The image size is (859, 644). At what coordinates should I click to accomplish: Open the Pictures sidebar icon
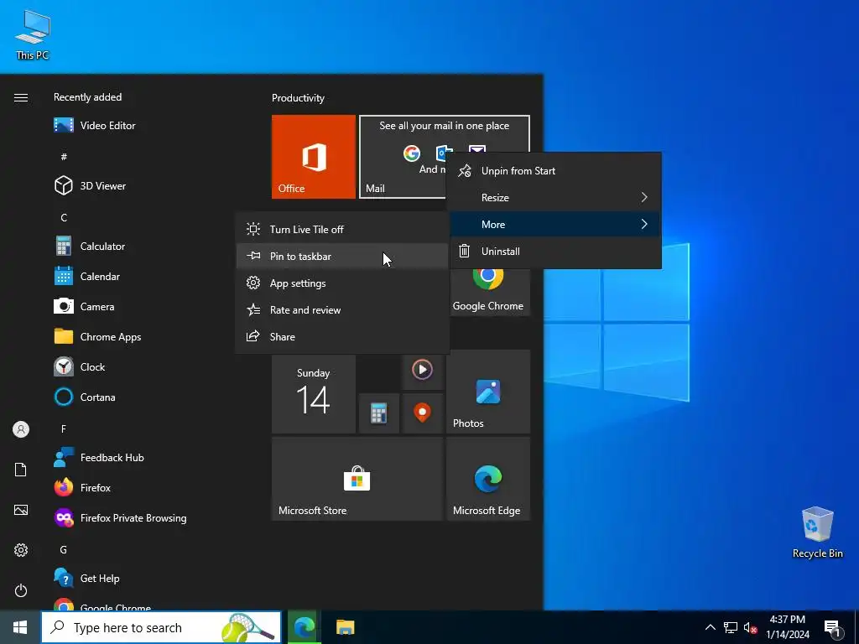tap(21, 510)
